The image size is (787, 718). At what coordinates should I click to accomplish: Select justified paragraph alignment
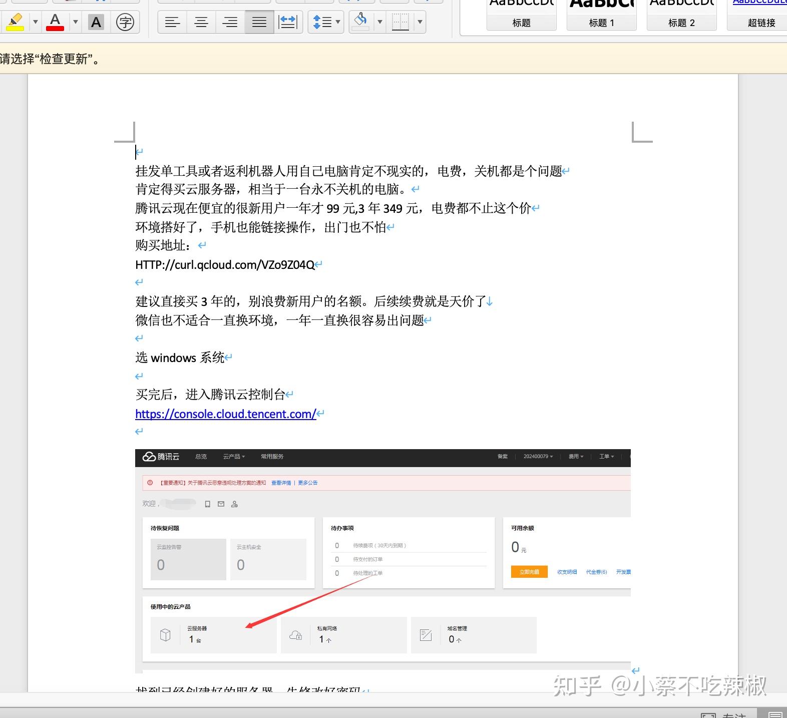pos(259,22)
